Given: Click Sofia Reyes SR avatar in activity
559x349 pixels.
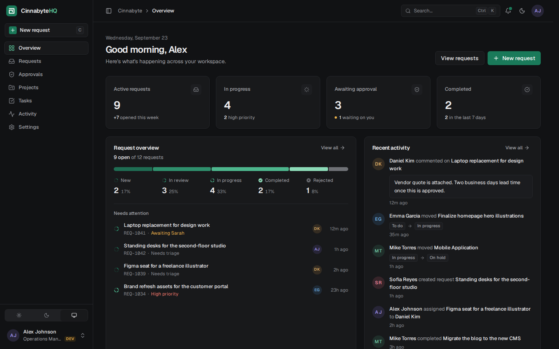Looking at the screenshot, I should tap(378, 283).
